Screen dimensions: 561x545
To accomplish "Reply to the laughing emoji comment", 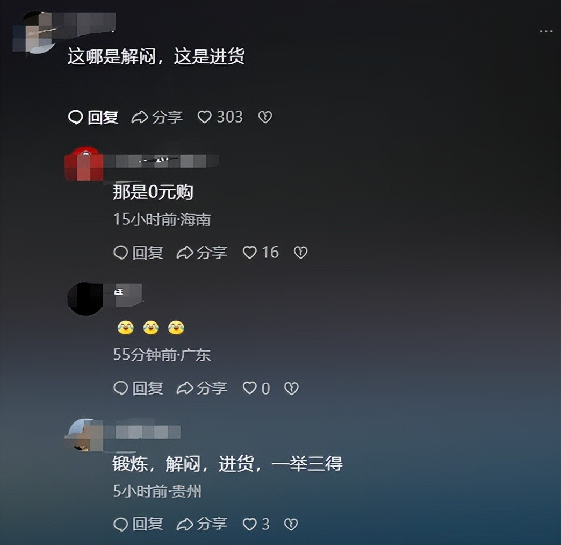I will click(138, 388).
